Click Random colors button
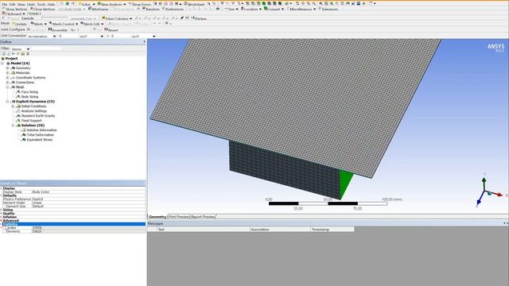The image size is (509, 286). pyautogui.click(x=150, y=9)
